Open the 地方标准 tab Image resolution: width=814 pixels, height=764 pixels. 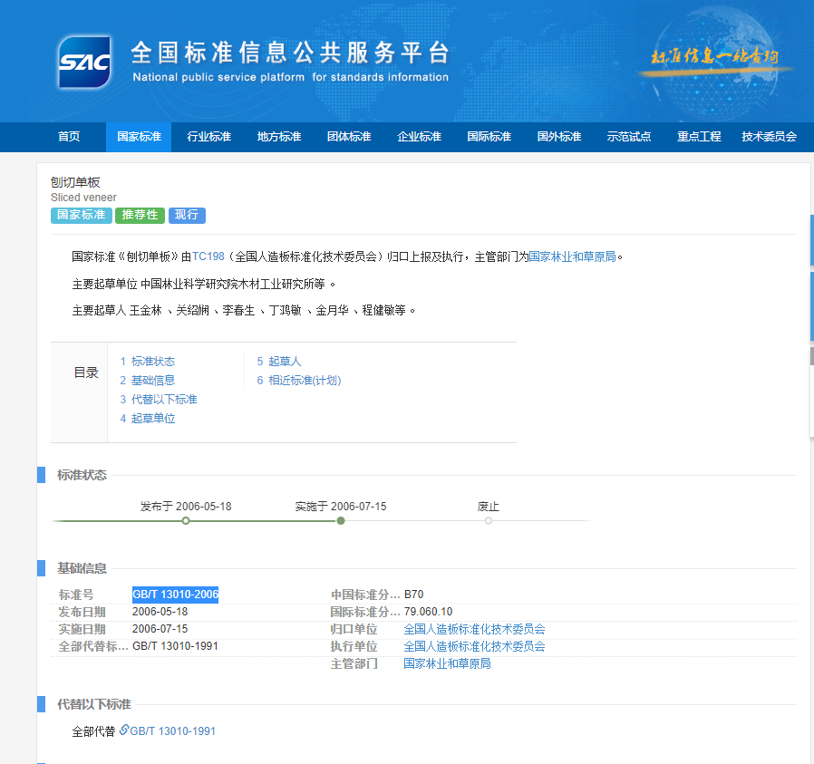point(279,137)
